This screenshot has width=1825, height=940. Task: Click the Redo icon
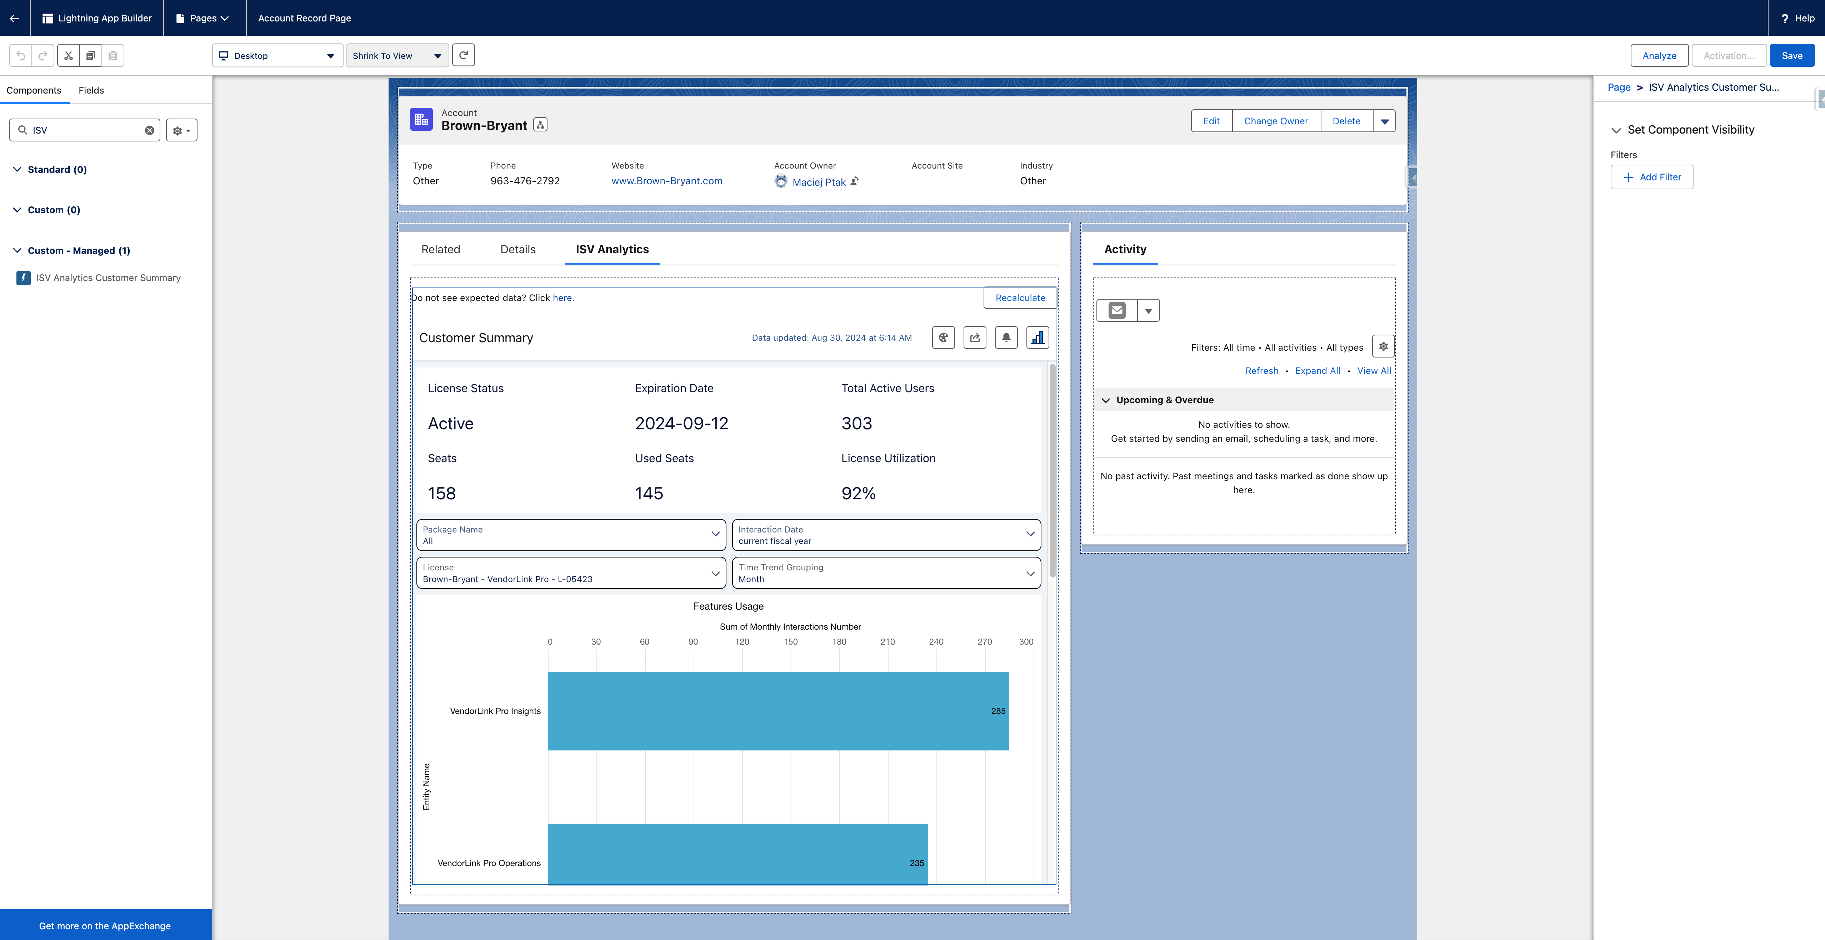pos(42,55)
